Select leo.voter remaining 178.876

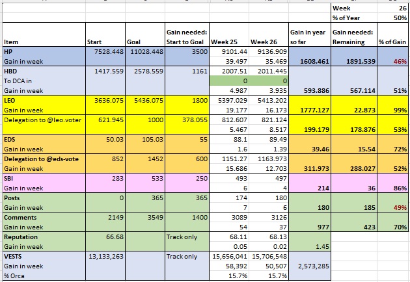point(354,129)
